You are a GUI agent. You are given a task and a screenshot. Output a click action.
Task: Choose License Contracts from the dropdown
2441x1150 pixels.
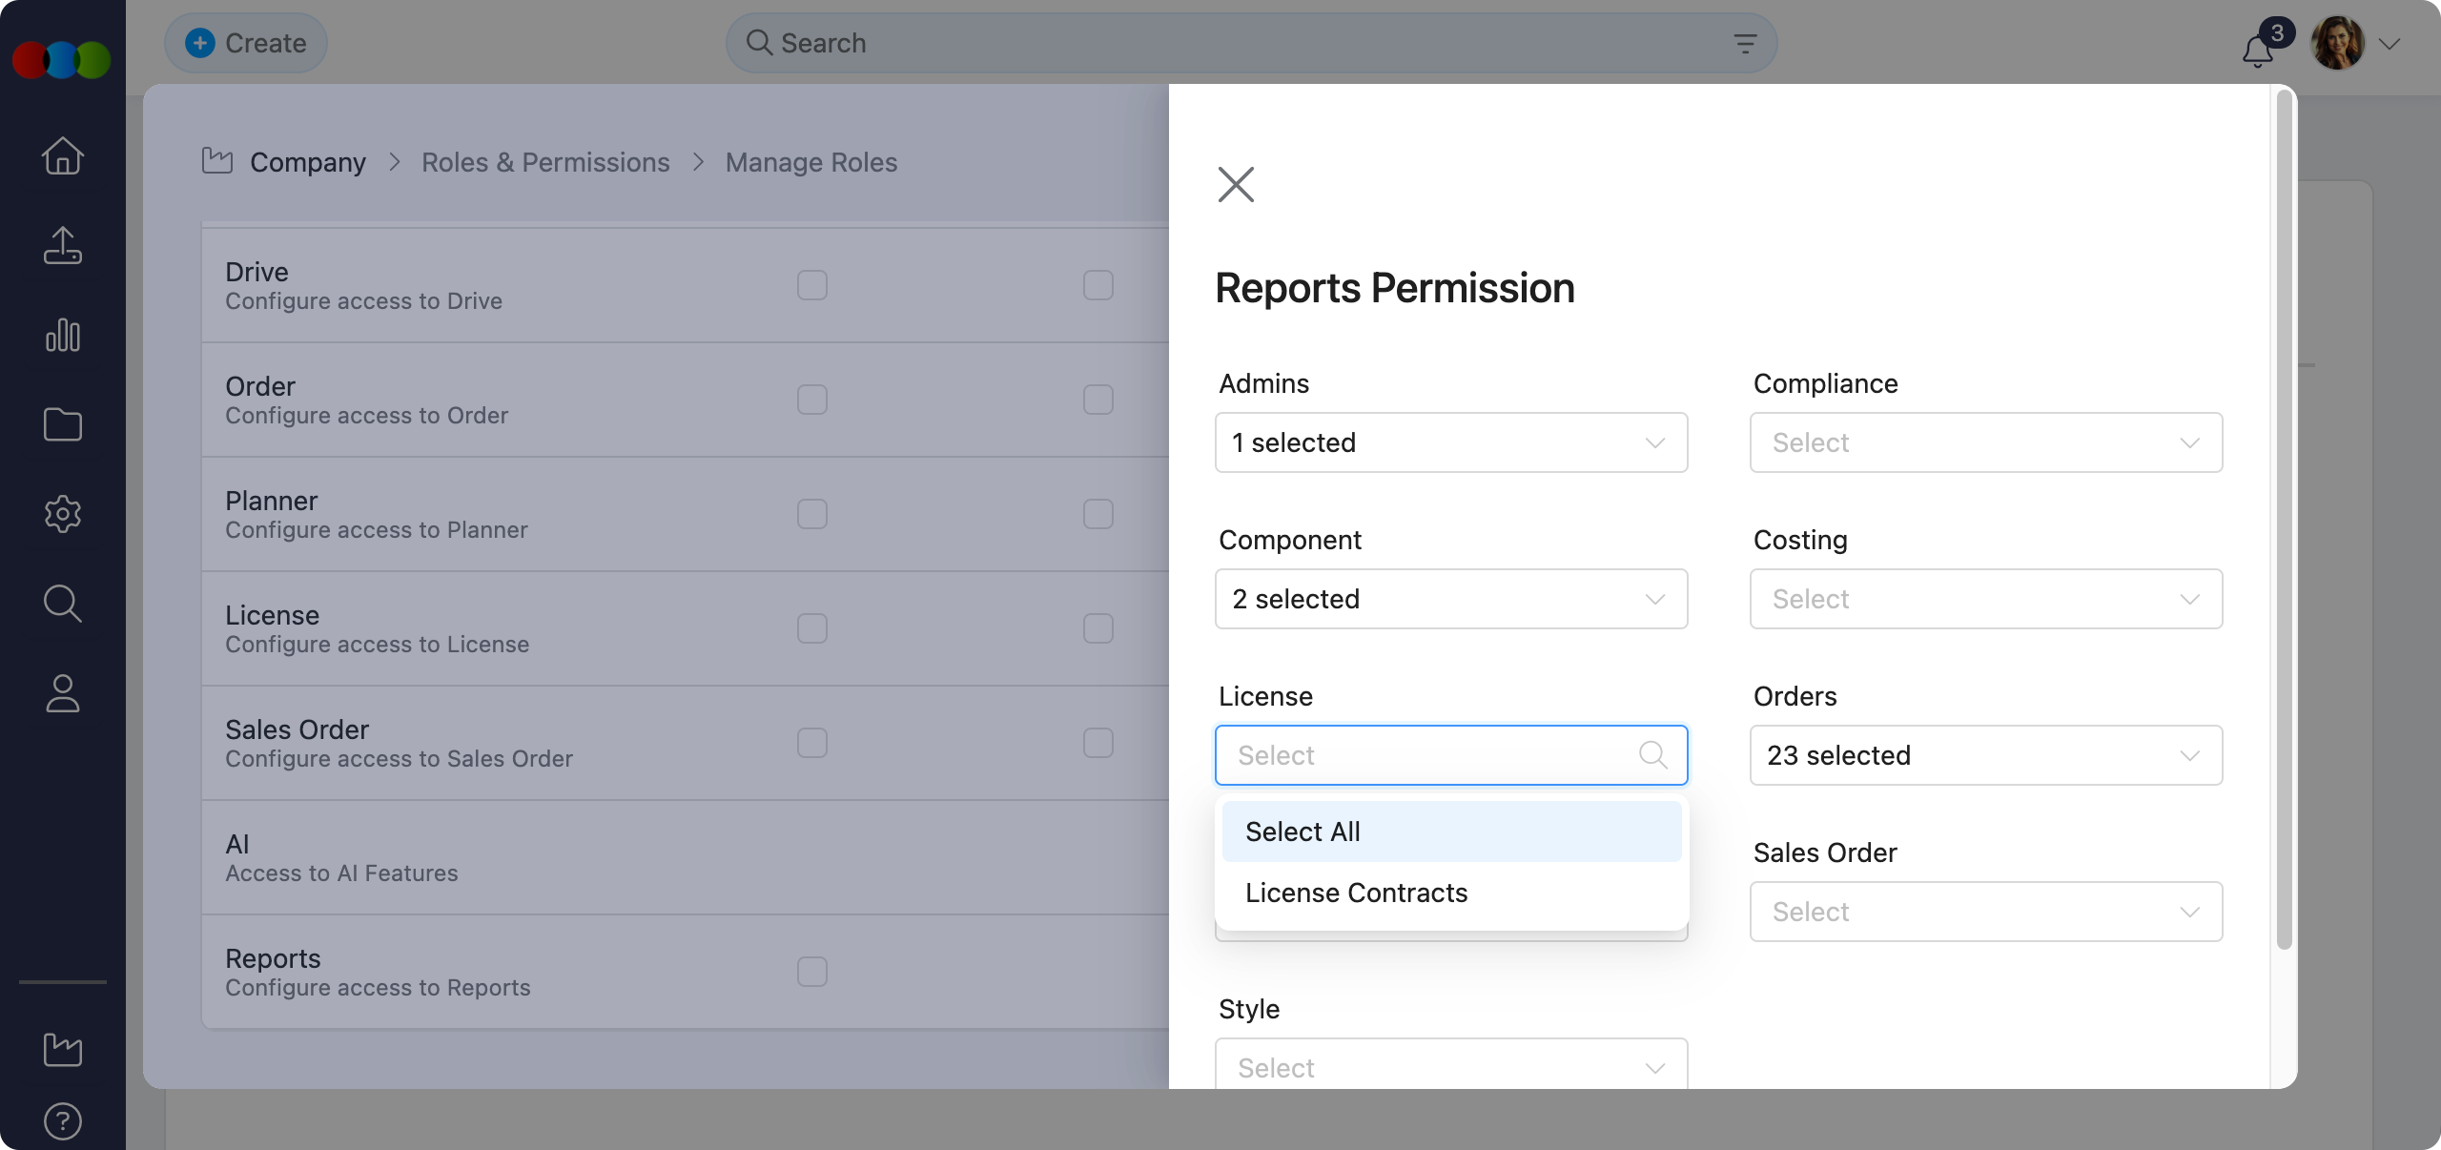tap(1355, 893)
